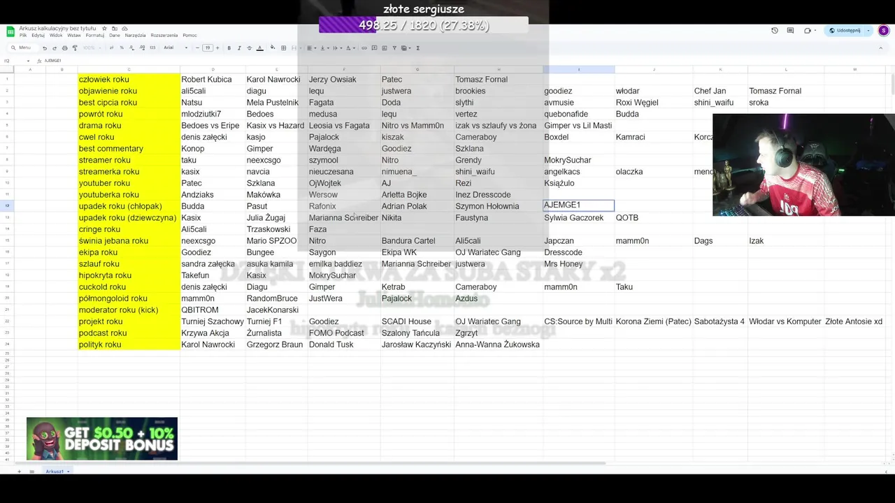Open the Google Sheets home logo
Screen dimensions: 895x503
click(x=10, y=31)
